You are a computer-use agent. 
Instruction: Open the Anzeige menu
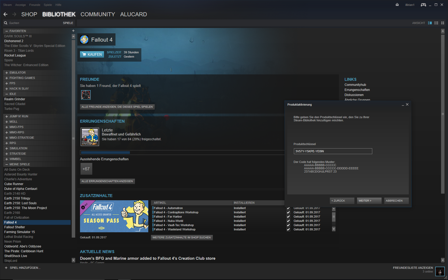click(21, 5)
